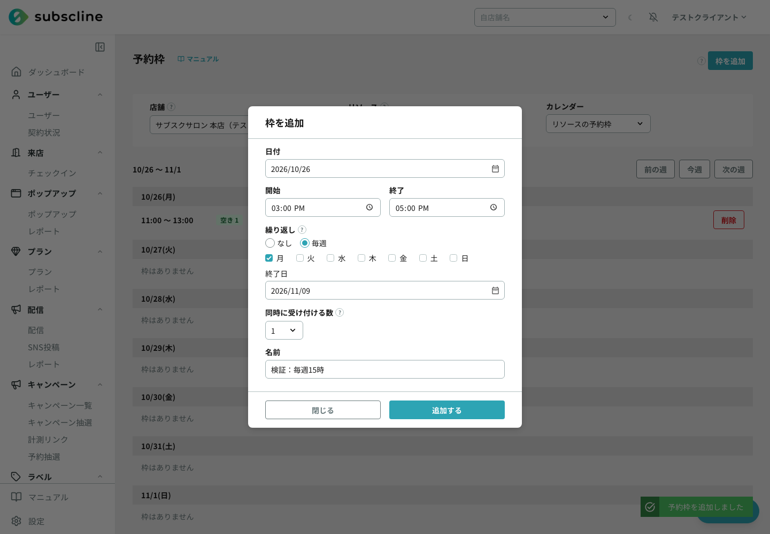Click the help icon next to 繰り返し
Viewport: 770px width, 534px height.
(302, 230)
